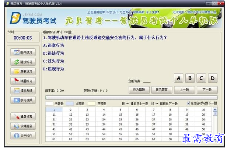Jump to question 49 in grid
The height and width of the screenshot is (150, 227).
pos(187,129)
